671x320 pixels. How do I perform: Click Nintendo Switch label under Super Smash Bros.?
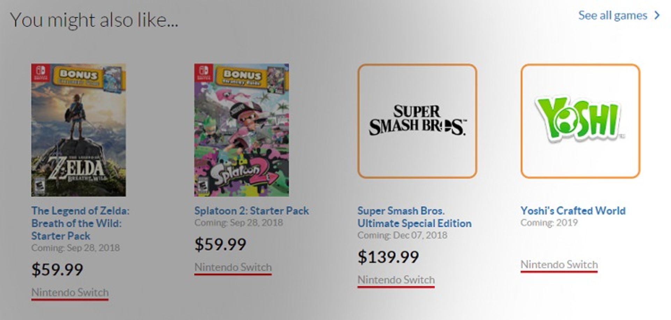coord(396,279)
